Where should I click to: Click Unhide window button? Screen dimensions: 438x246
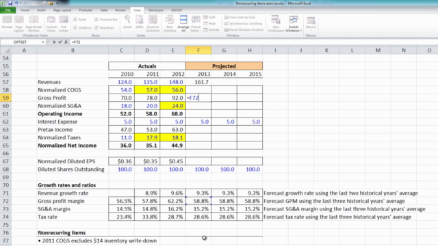point(211,29)
